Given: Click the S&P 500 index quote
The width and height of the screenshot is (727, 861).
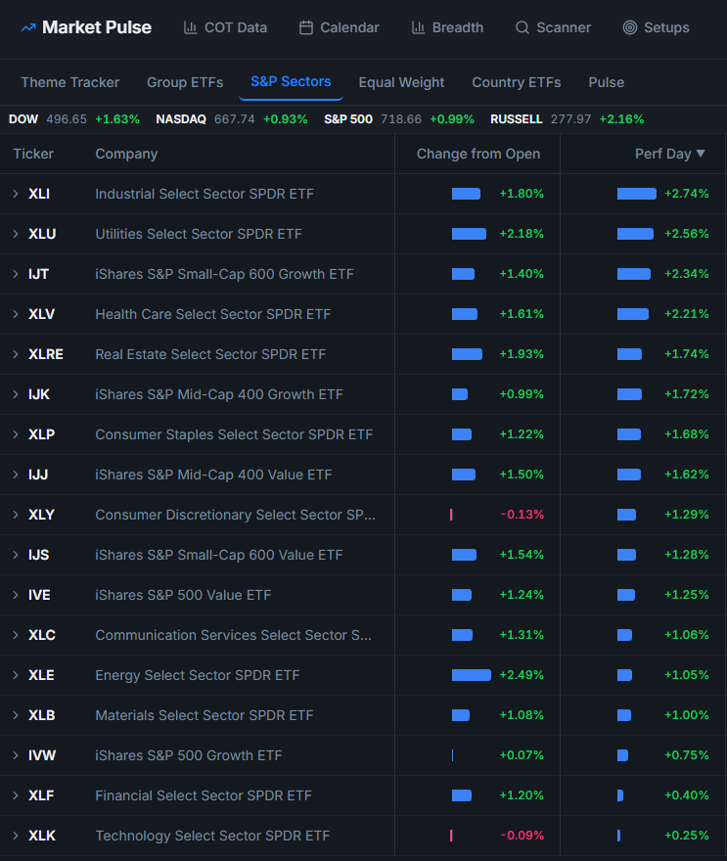Looking at the screenshot, I should (x=399, y=119).
